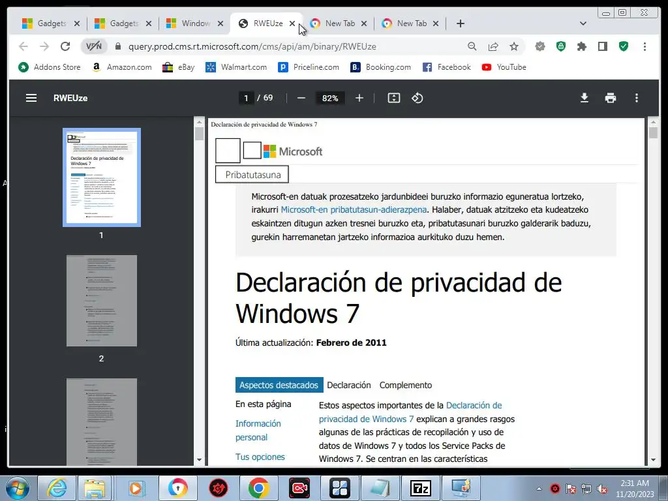Viewport: 668px width, 501px height.
Task: Click document scrollbar down arrow
Action: (x=653, y=460)
